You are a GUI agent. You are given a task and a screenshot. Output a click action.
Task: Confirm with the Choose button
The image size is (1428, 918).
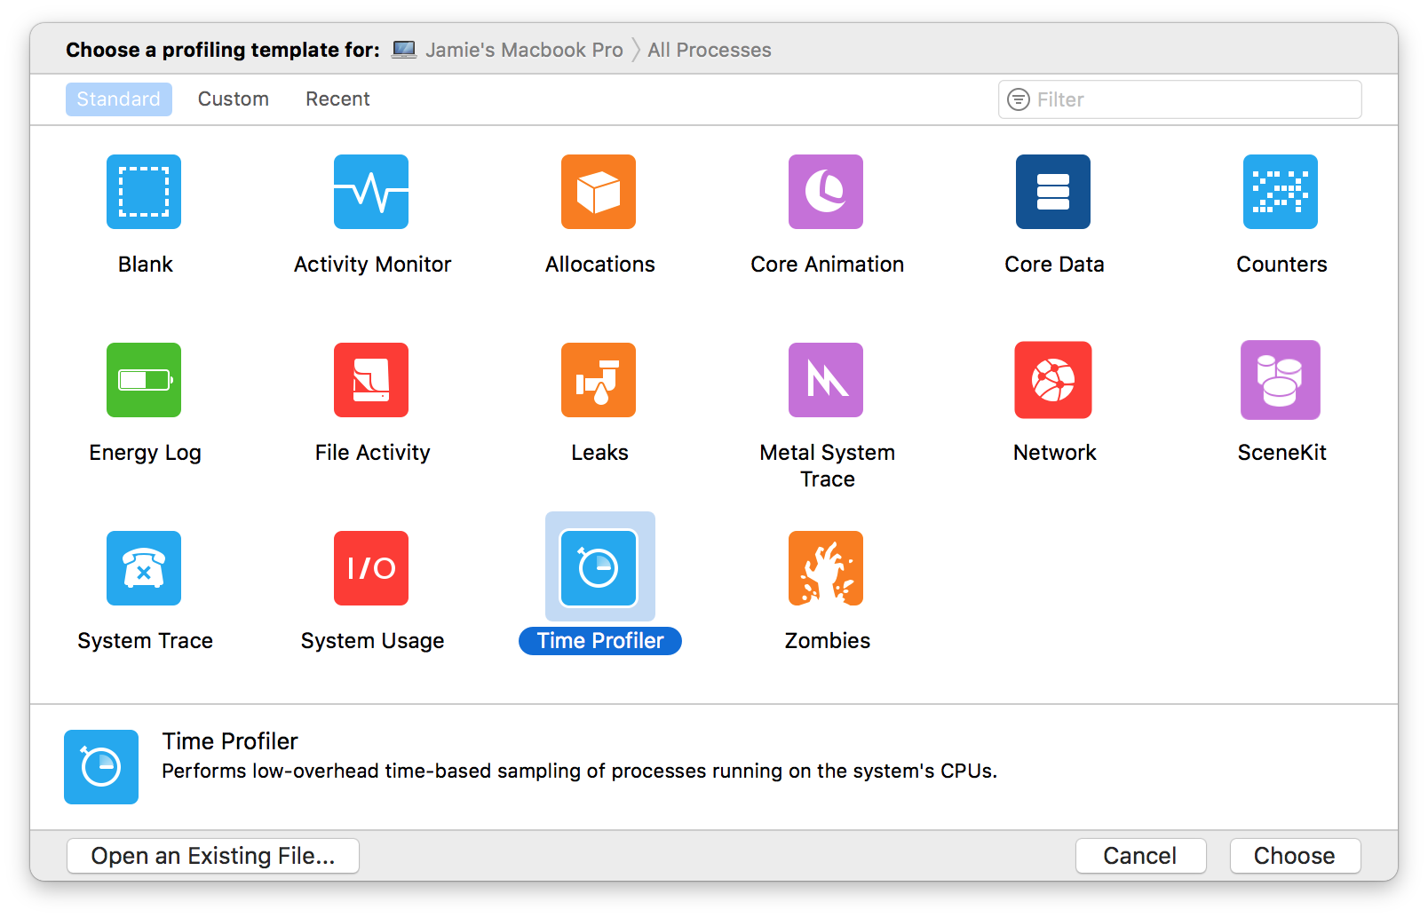(1295, 856)
